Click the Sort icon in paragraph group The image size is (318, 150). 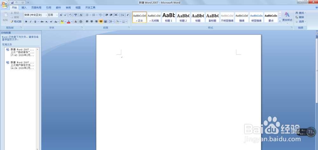pyautogui.click(x=122, y=15)
